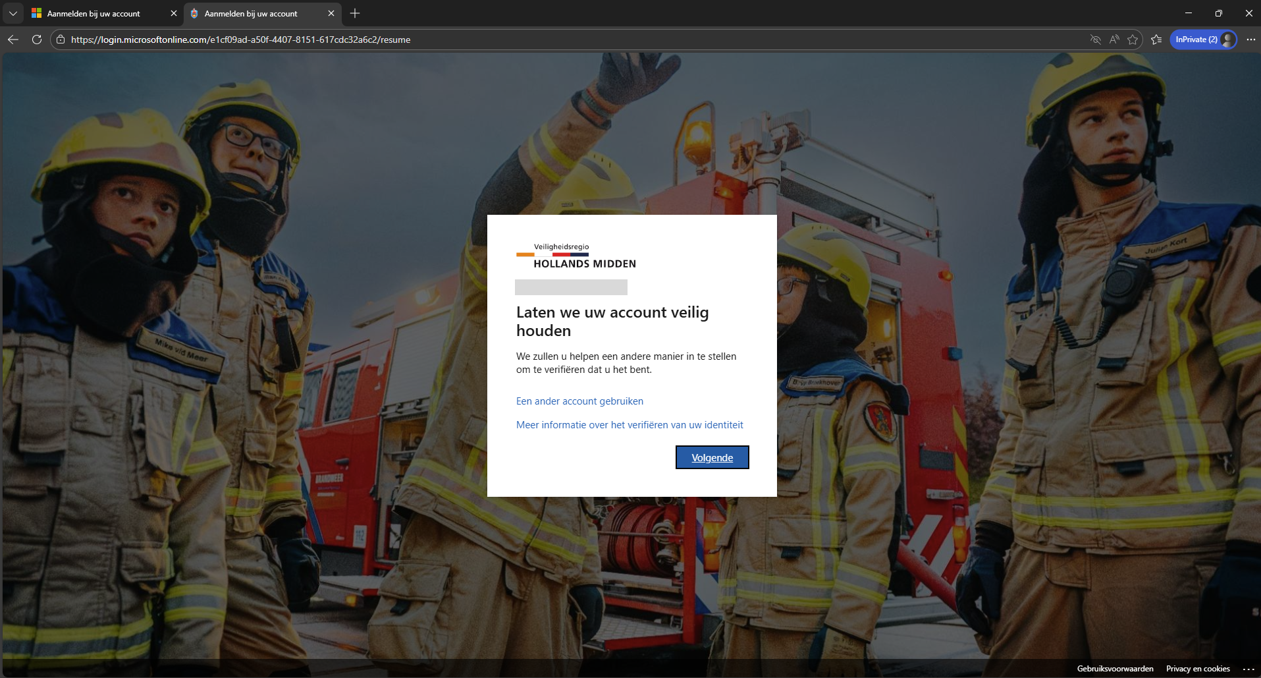Add page to favorites star icon
The image size is (1261, 678).
[x=1133, y=40]
